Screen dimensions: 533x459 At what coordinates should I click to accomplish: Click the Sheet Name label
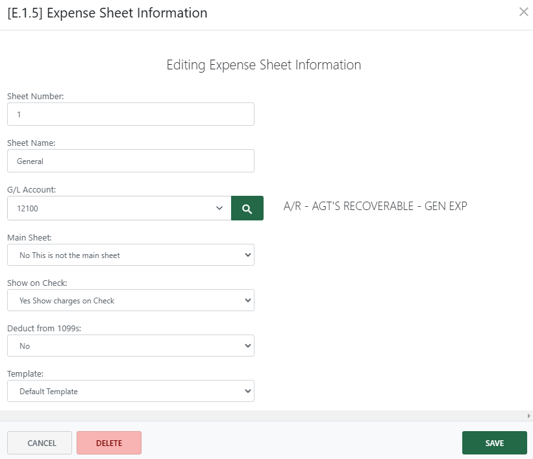pos(31,143)
